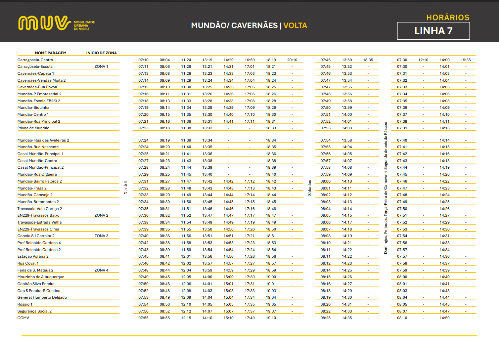Click the vertical Sábados label
499x338 pixels.
310,188
